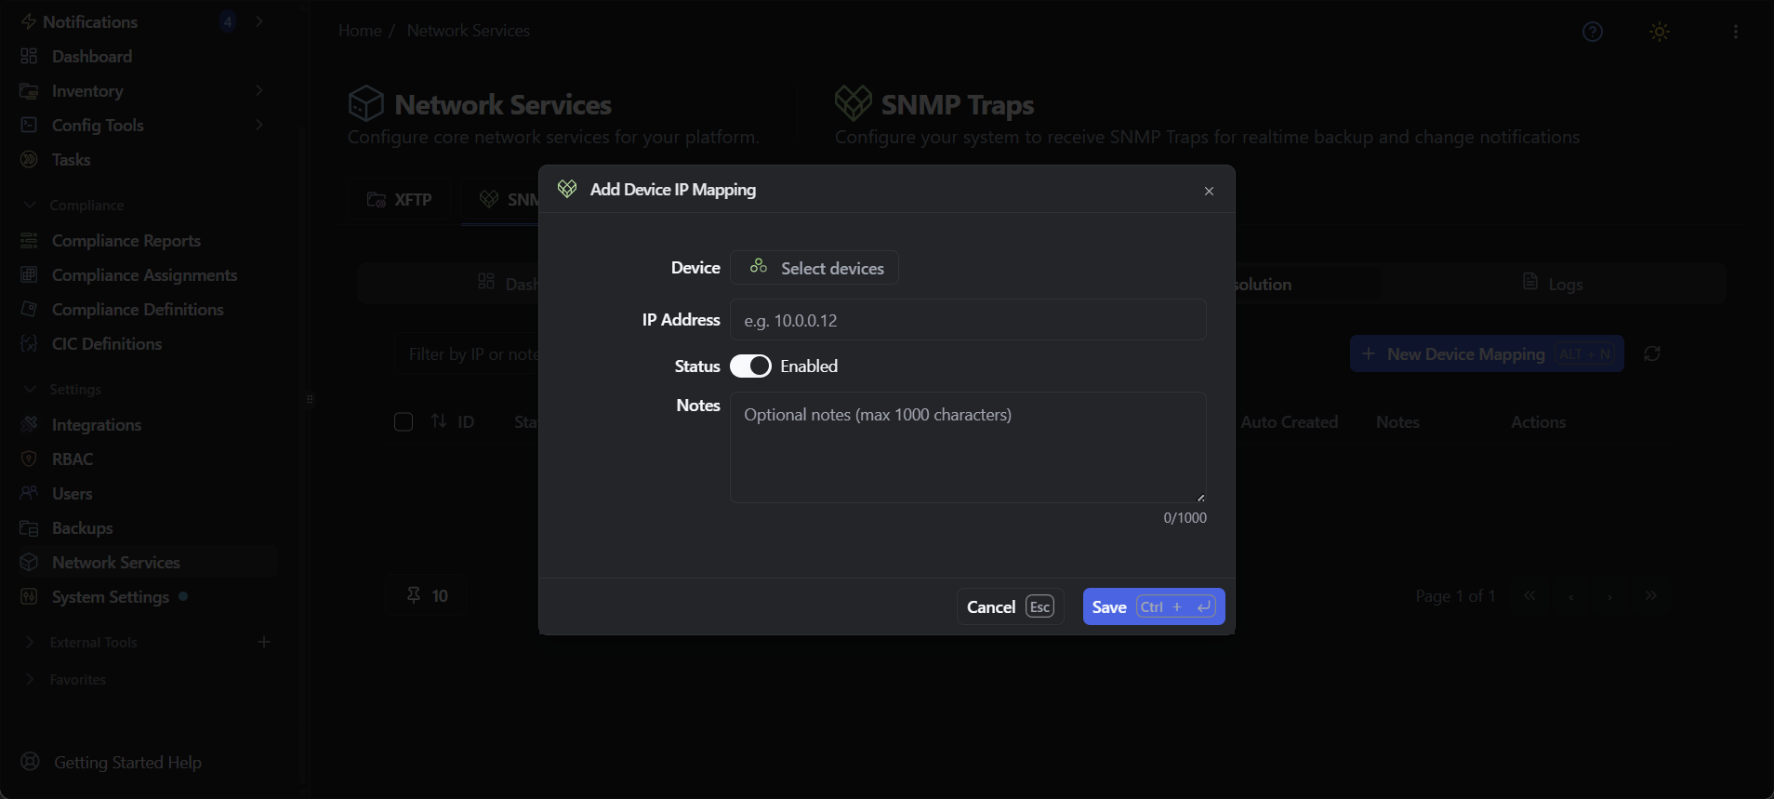Viewport: 1774px width, 799px height.
Task: Click New Device Mapping button
Action: tap(1487, 353)
